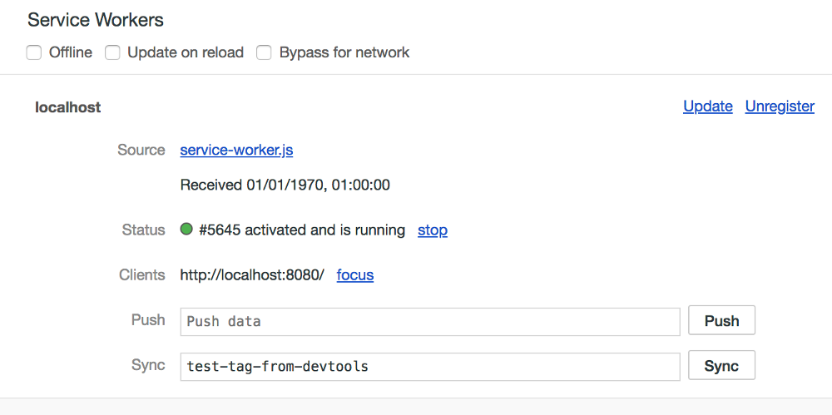
Task: Stop the running service worker
Action: coord(433,230)
